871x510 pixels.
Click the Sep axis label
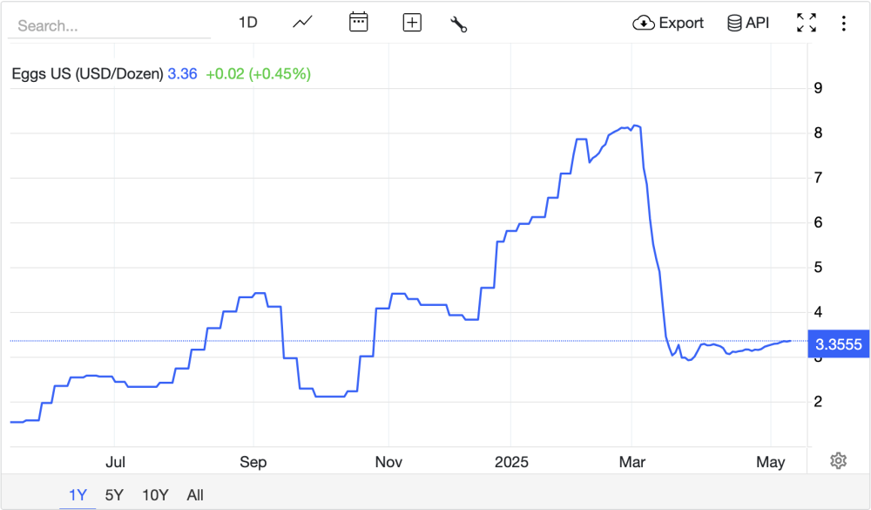(x=253, y=462)
